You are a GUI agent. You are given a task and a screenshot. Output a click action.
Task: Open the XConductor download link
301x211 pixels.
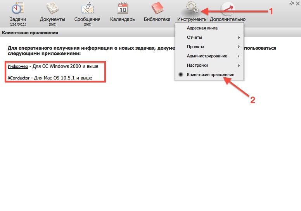19,78
